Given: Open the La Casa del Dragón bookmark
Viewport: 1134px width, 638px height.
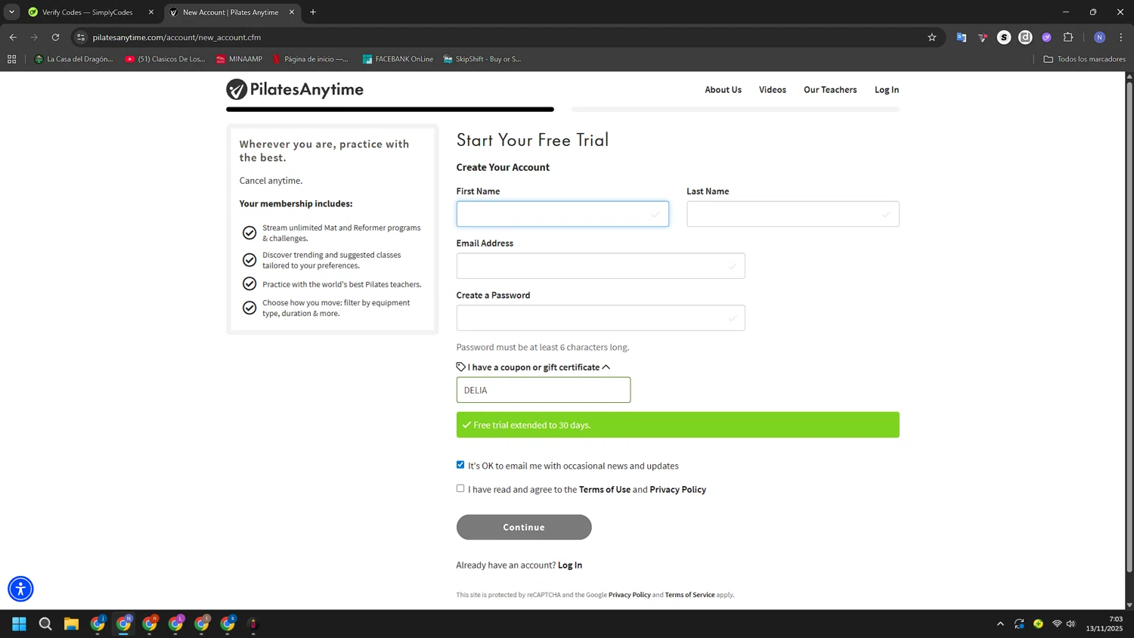Looking at the screenshot, I should coord(74,59).
